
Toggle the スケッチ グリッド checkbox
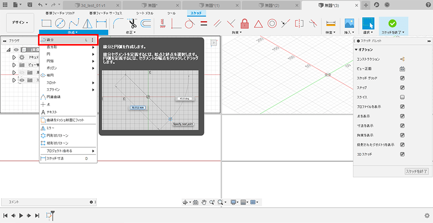tap(402, 78)
